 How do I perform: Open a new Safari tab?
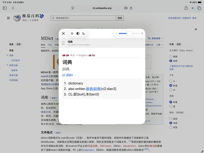[x=192, y=8]
